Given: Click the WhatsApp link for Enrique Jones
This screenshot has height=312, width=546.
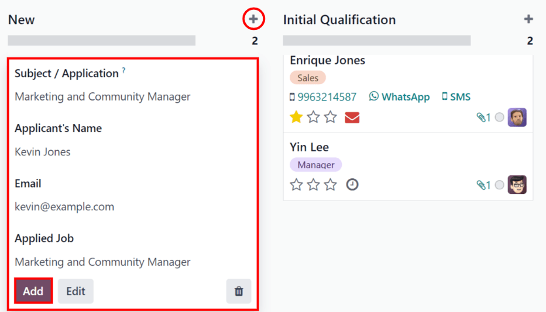Looking at the screenshot, I should (400, 97).
